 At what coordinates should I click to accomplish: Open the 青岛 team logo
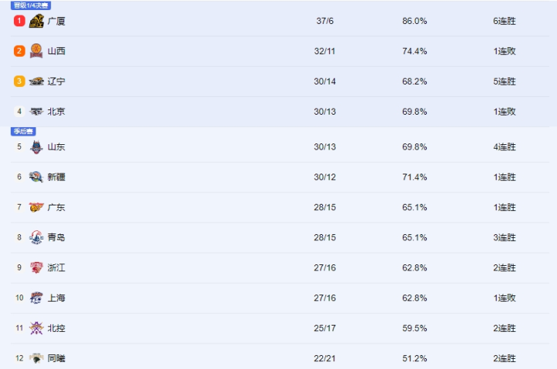tap(36, 237)
